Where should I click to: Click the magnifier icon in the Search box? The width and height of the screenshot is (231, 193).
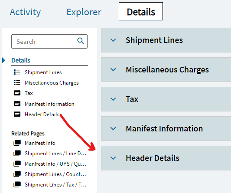click(x=81, y=41)
